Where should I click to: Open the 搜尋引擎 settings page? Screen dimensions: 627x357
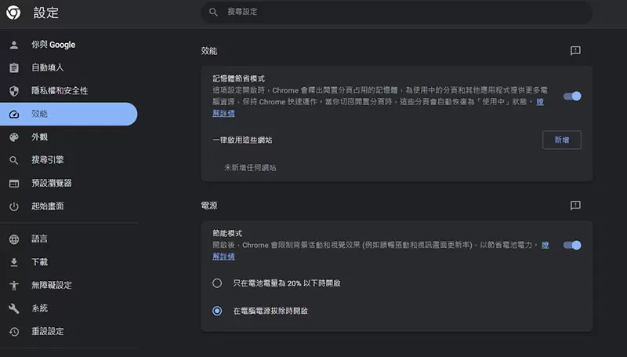pos(47,160)
